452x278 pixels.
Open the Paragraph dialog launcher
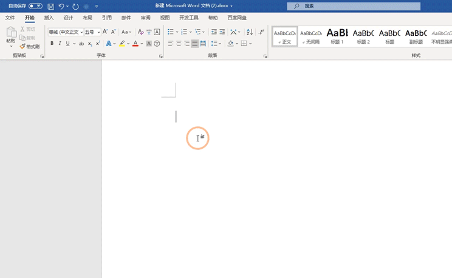click(x=265, y=56)
